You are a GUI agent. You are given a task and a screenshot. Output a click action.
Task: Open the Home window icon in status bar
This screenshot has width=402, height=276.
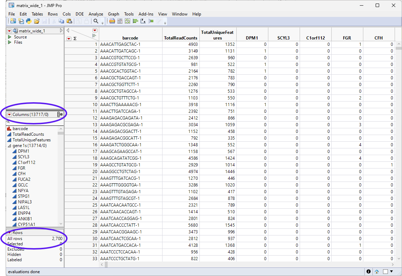377,272
